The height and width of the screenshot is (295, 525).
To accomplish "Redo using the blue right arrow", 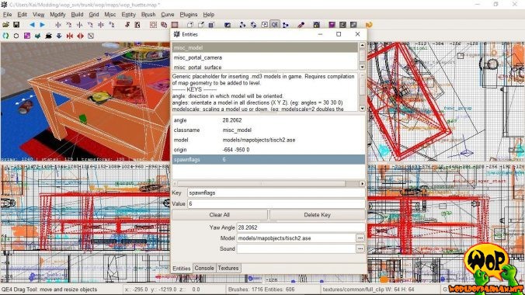I will pos(43,25).
